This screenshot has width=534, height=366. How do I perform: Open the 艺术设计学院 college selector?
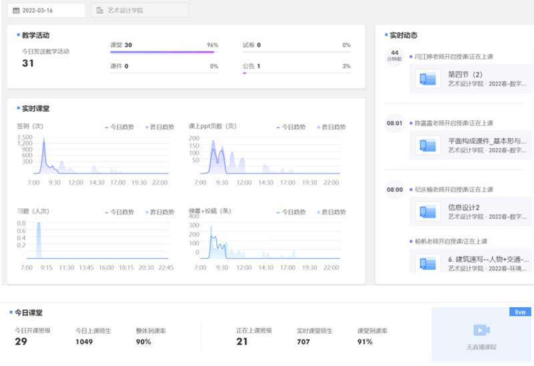click(140, 11)
